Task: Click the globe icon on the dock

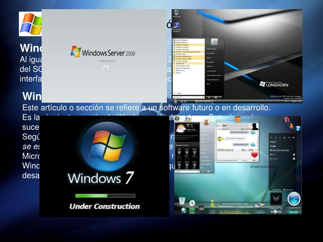Action: [x=184, y=210]
